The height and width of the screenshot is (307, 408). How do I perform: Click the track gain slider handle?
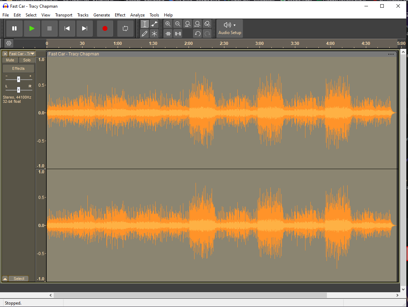[19, 79]
